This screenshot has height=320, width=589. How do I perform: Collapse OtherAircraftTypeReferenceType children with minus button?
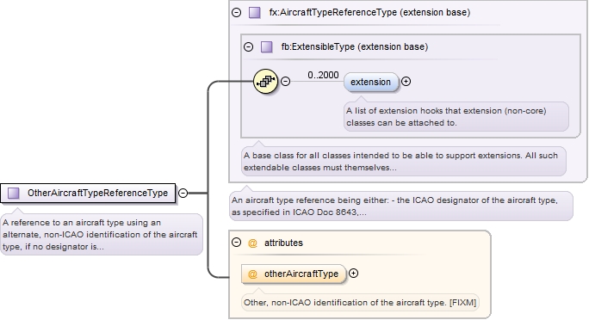click(x=183, y=193)
